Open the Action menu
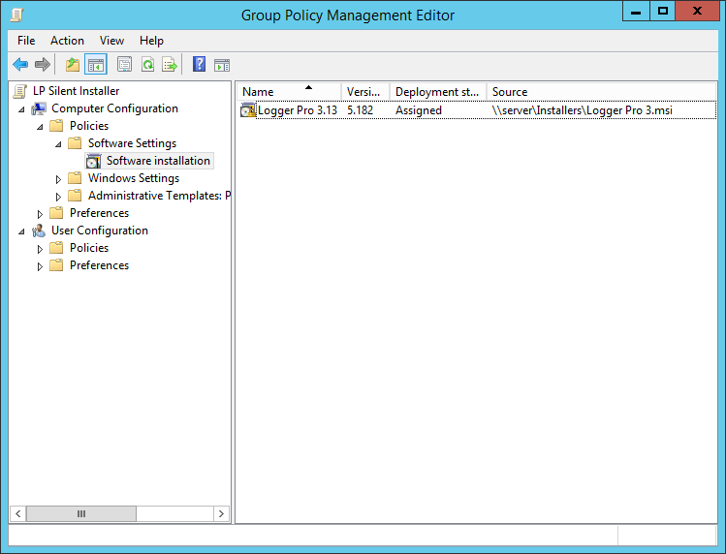This screenshot has height=554, width=726. point(67,41)
